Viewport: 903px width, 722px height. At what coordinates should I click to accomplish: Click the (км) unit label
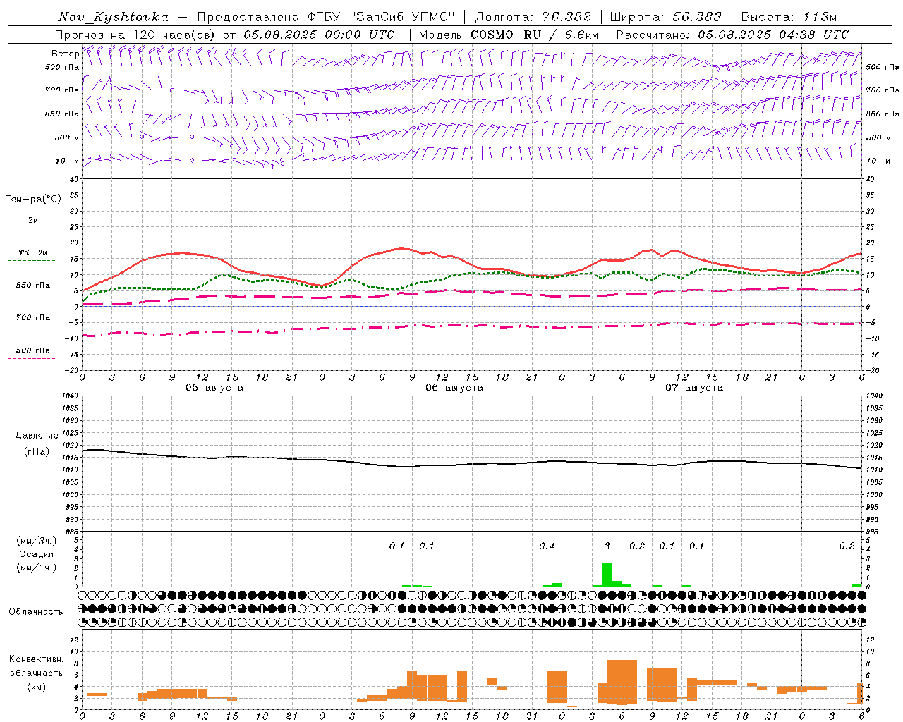click(37, 687)
